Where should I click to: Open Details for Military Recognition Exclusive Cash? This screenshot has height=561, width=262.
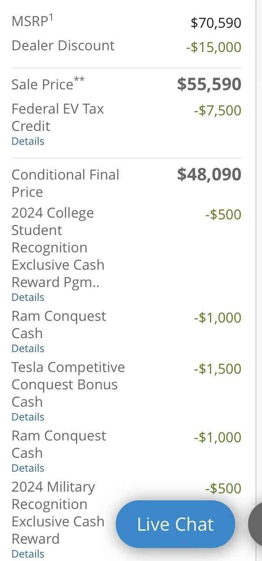(28, 554)
